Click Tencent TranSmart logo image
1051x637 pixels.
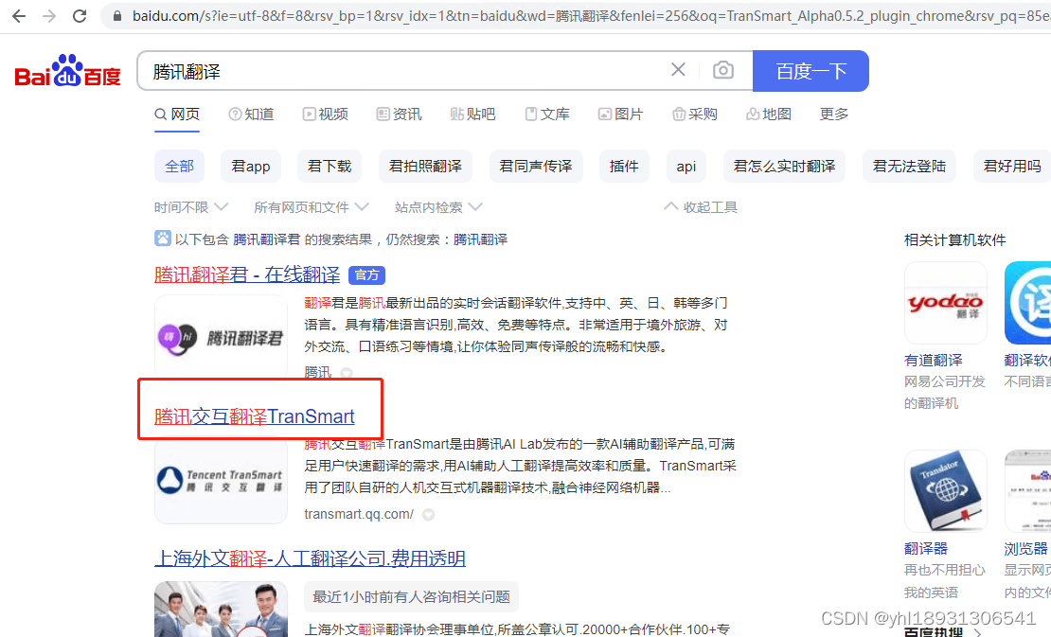[x=221, y=480]
